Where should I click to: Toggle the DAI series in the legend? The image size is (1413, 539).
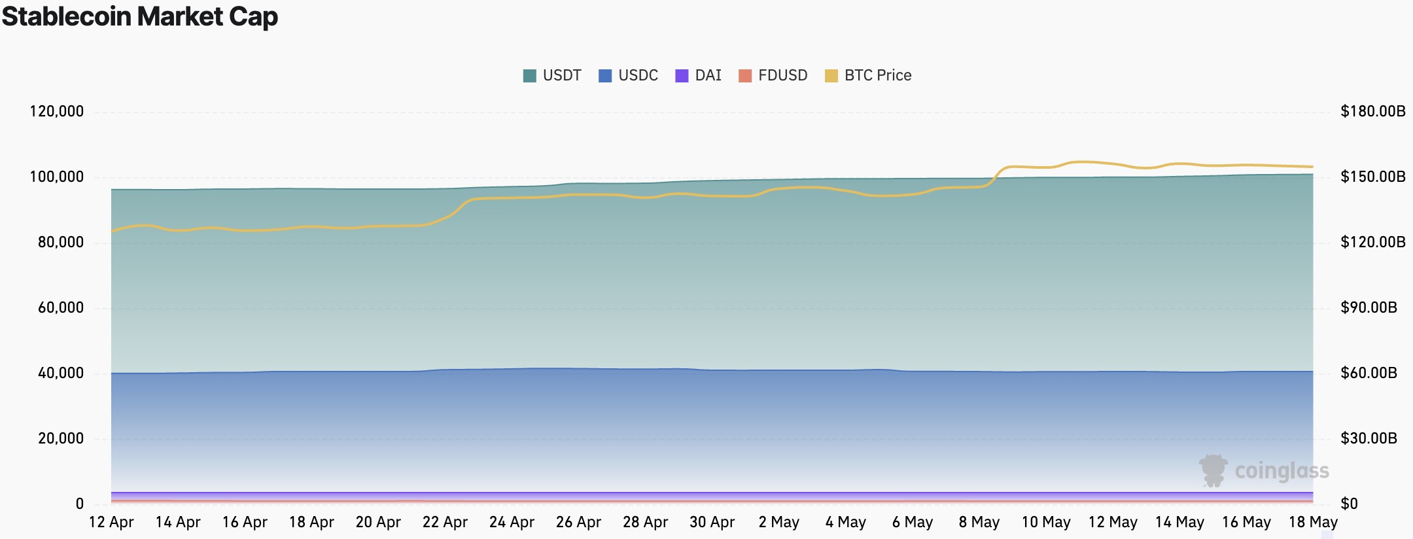(x=698, y=76)
